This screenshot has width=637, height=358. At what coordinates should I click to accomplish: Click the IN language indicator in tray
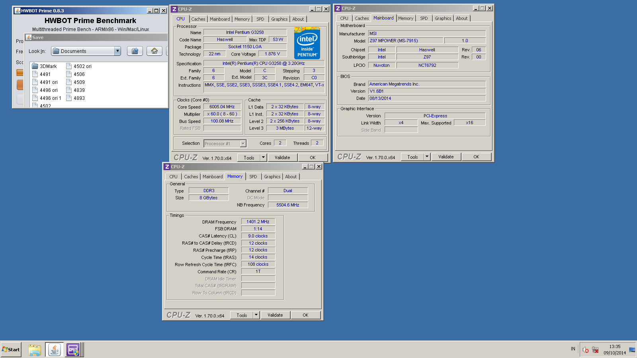pyautogui.click(x=573, y=349)
